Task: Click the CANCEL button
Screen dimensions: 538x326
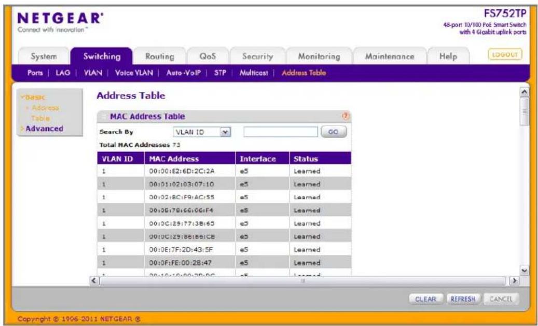Action: click(501, 299)
